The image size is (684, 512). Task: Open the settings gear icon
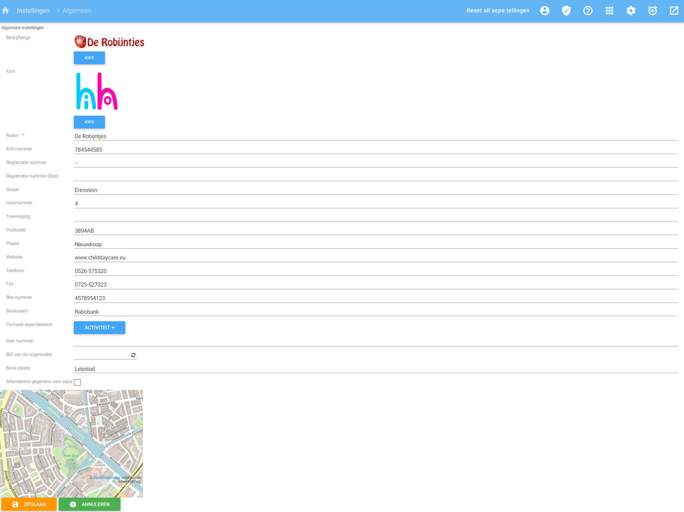[631, 11]
